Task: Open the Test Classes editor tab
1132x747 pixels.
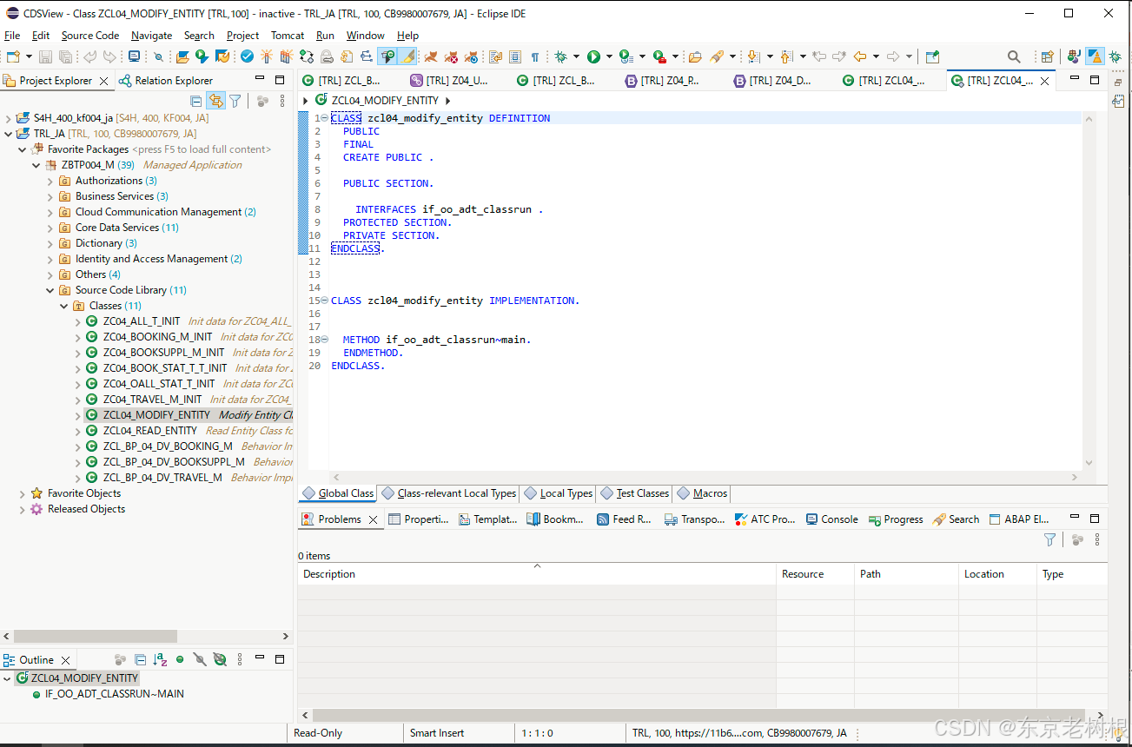Action: (x=635, y=493)
